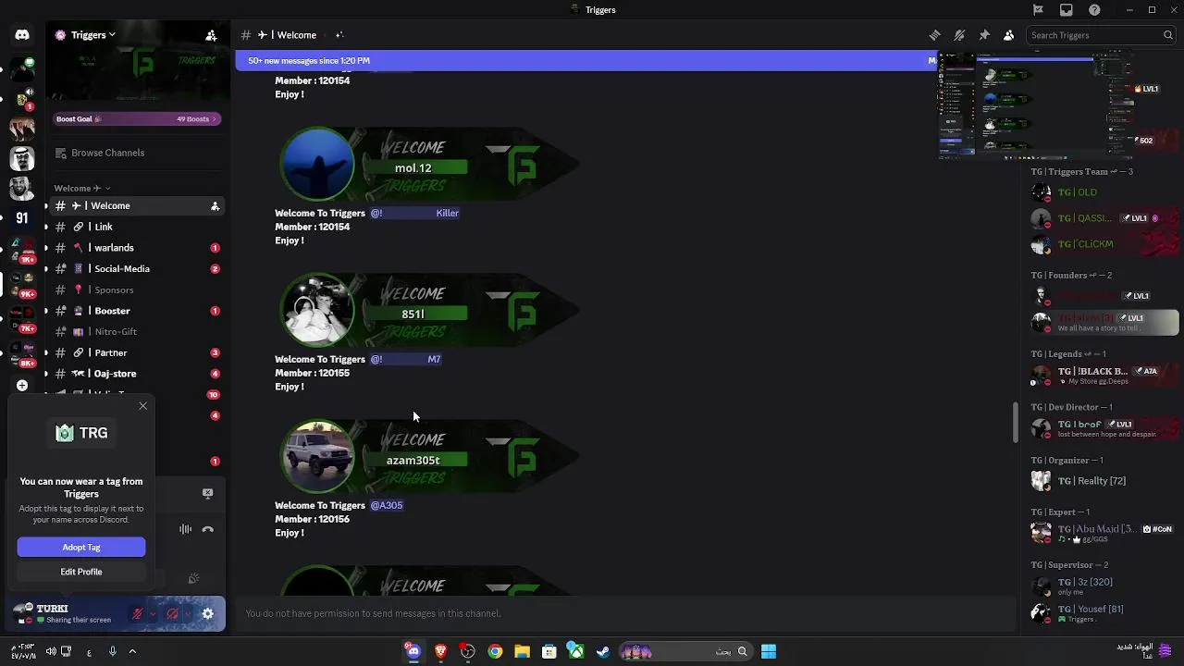Screen dimensions: 1184x666
Task: Toggle the muted microphone button
Action: (x=137, y=613)
